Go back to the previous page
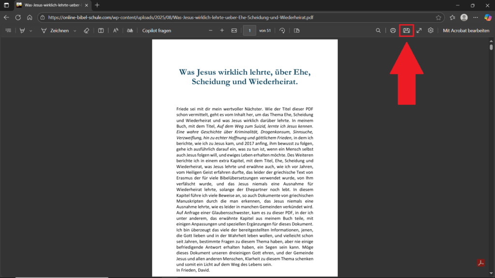 6,18
